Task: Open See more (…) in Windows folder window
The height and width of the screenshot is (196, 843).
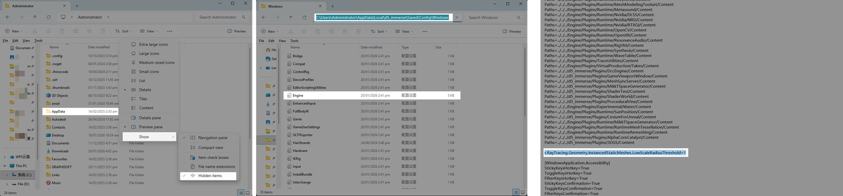Action: 425,31
